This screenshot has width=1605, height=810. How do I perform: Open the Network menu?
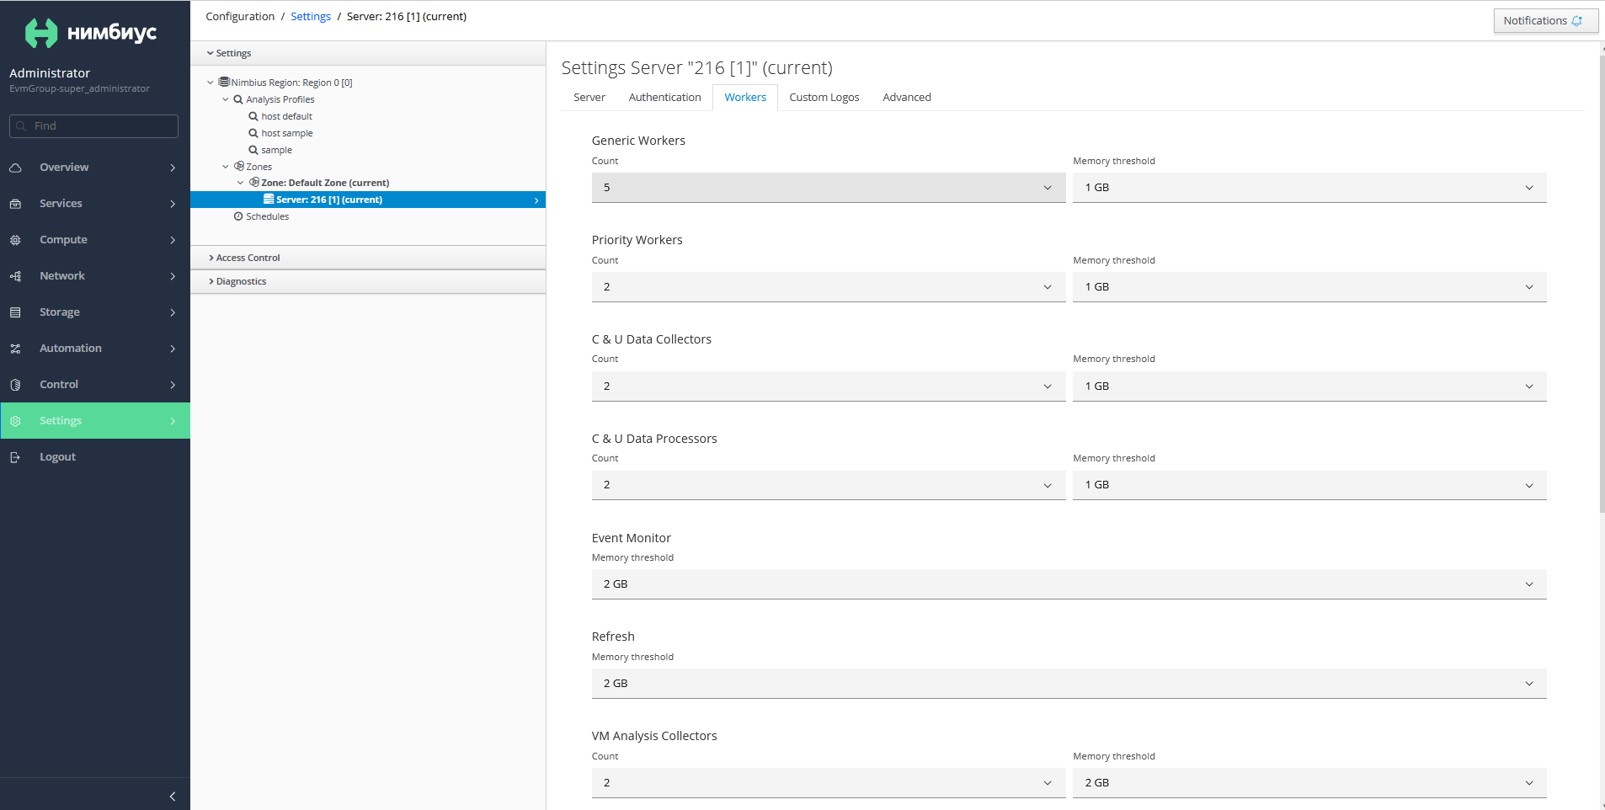pyautogui.click(x=95, y=276)
